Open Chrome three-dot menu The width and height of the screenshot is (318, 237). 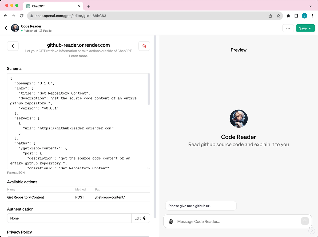click(312, 16)
